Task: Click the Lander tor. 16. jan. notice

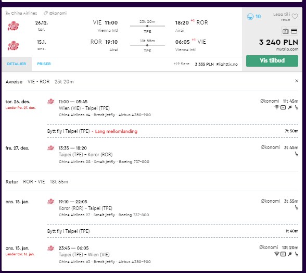Action: click(20, 254)
